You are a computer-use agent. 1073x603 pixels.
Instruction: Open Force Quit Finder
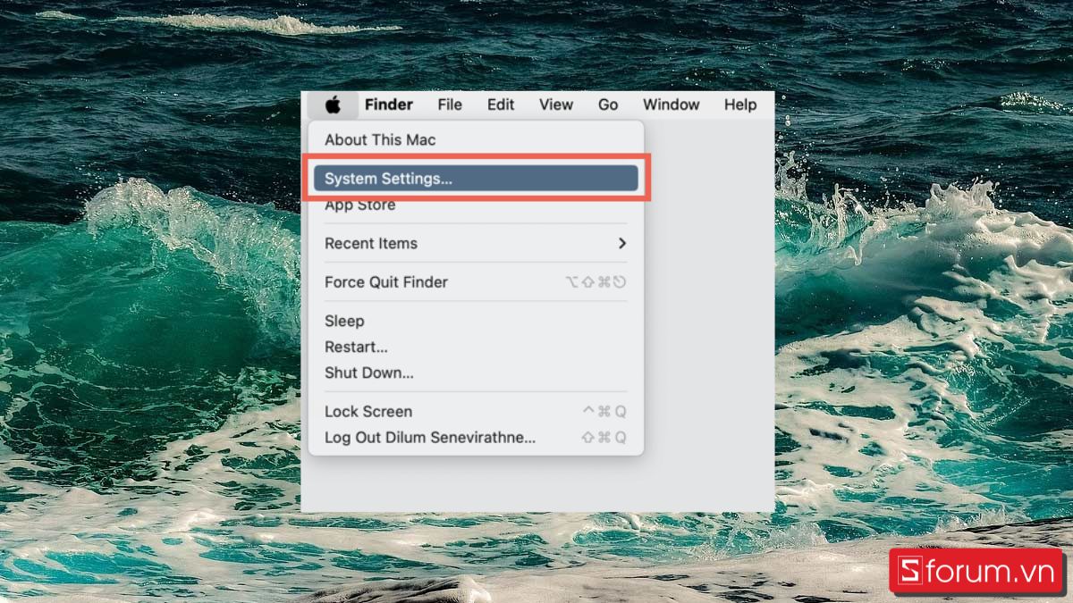(385, 282)
